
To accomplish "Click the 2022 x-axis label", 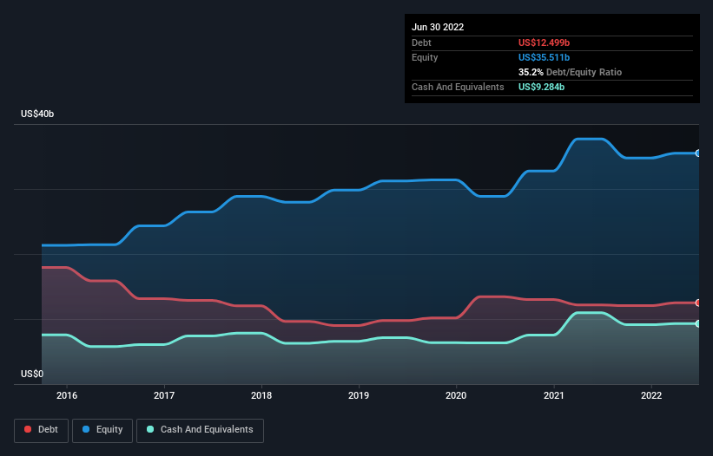I will [x=651, y=395].
